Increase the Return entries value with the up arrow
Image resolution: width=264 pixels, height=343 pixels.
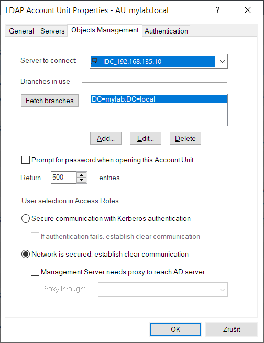click(x=82, y=175)
